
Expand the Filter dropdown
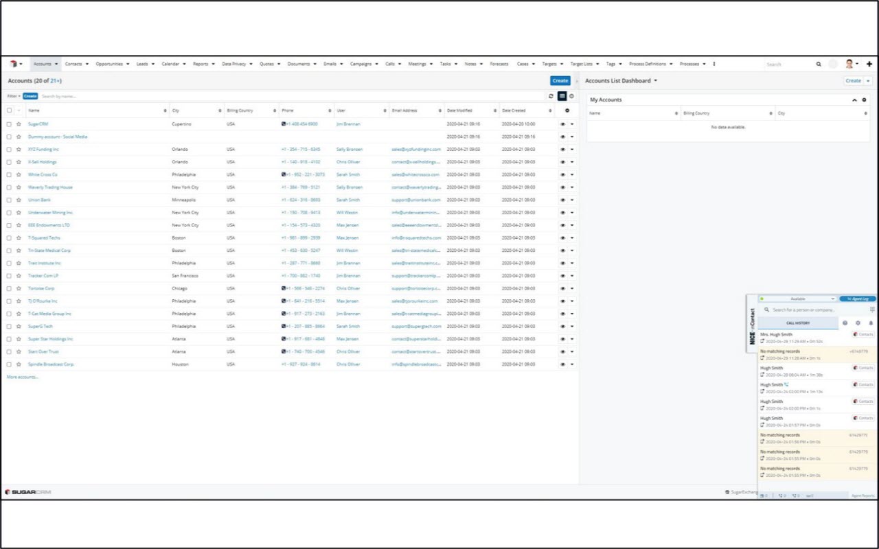pos(14,96)
